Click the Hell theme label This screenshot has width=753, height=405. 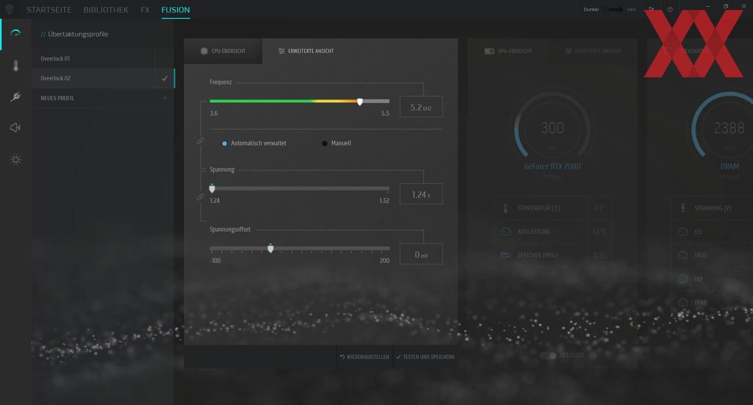coord(631,9)
